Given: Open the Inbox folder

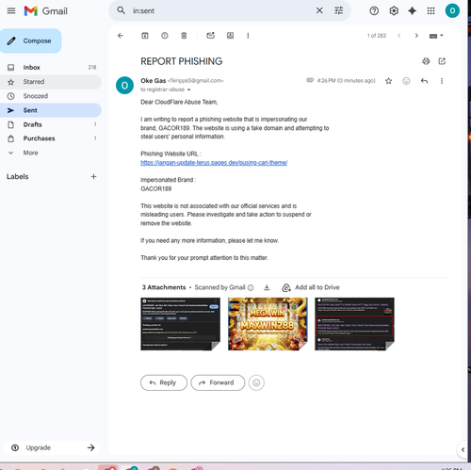Looking at the screenshot, I should coord(51,67).
